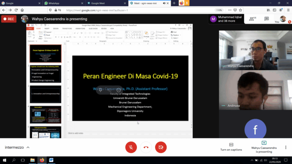Open Task View on taskbar

click(x=23, y=160)
